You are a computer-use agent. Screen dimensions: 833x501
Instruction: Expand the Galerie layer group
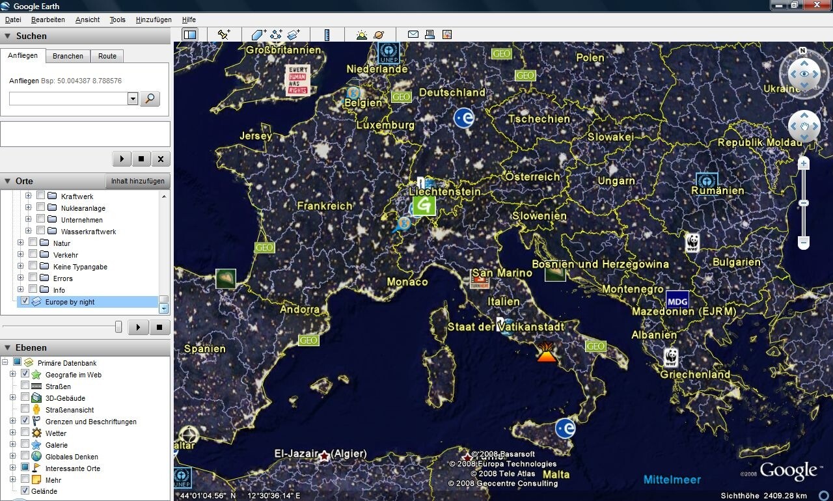[x=13, y=444]
